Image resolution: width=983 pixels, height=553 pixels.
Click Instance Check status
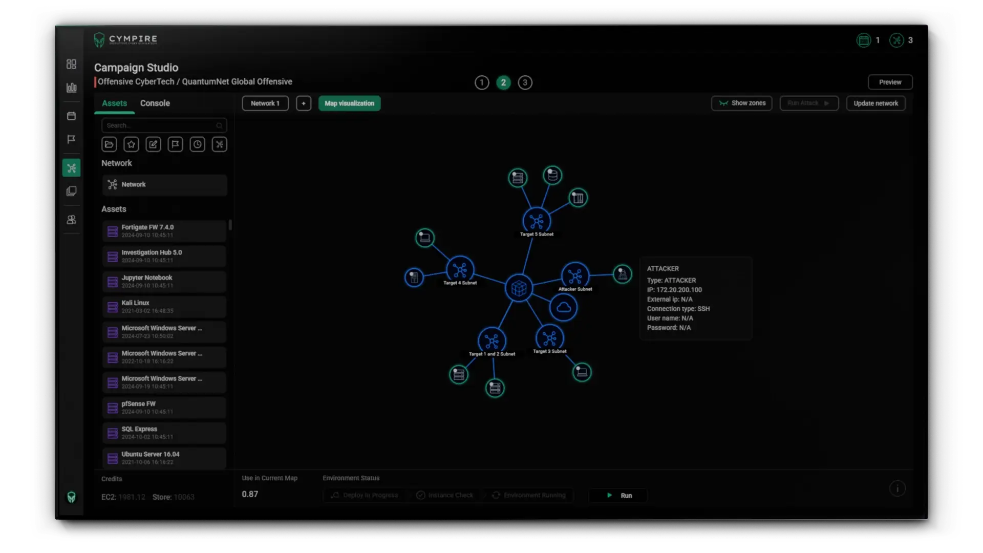(445, 496)
